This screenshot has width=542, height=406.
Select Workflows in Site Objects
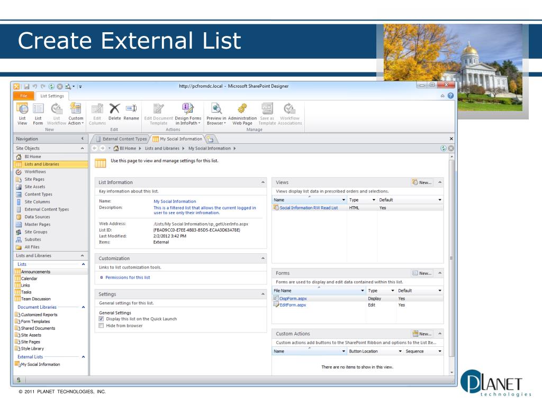(50, 172)
